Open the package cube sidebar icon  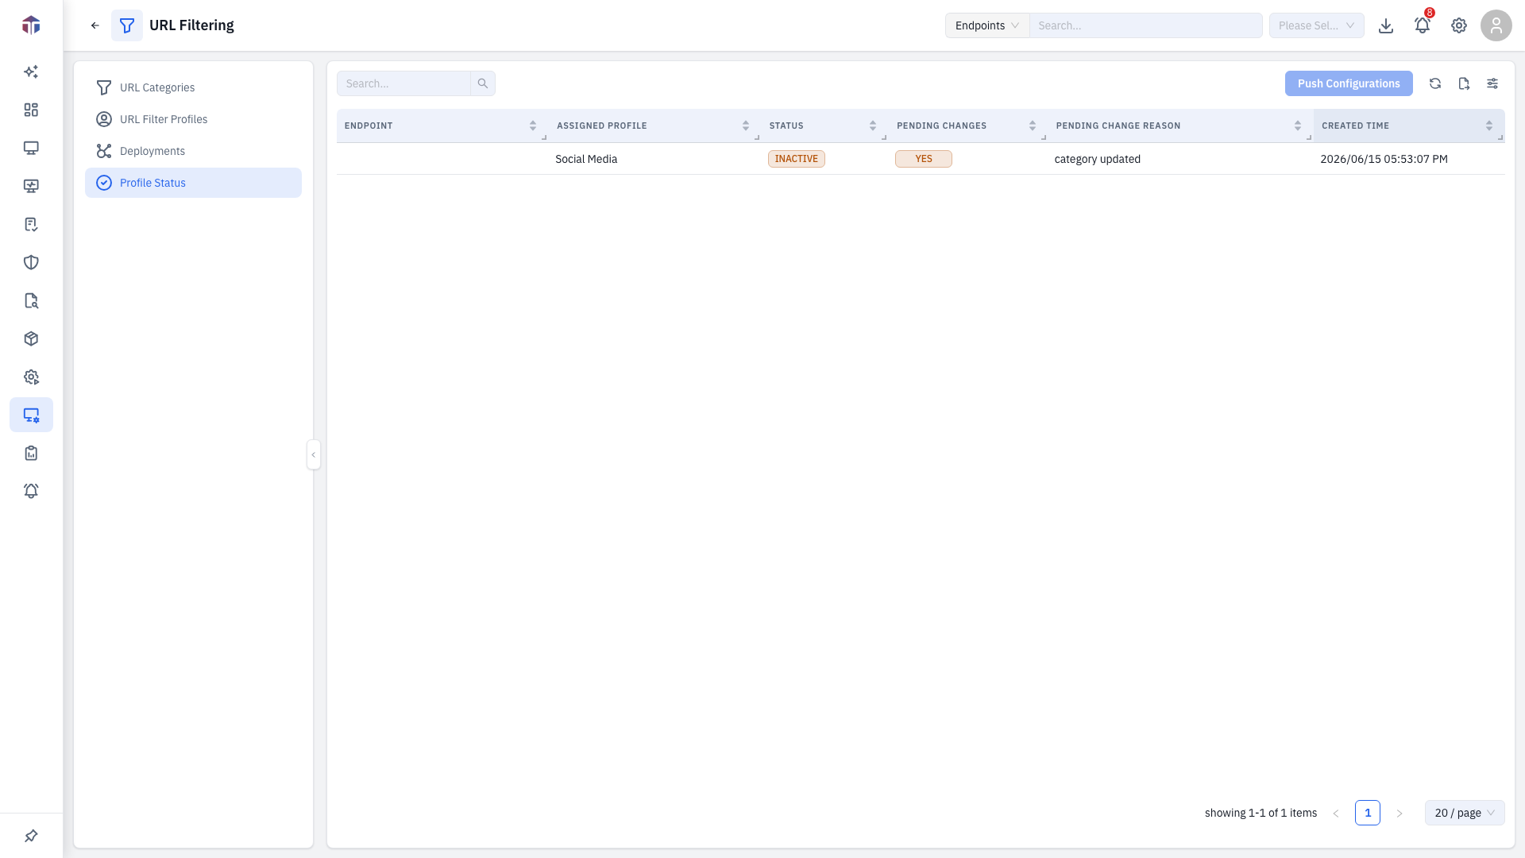click(x=31, y=338)
